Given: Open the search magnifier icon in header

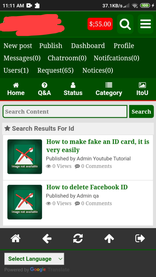Looking at the screenshot, I should 125,24.
